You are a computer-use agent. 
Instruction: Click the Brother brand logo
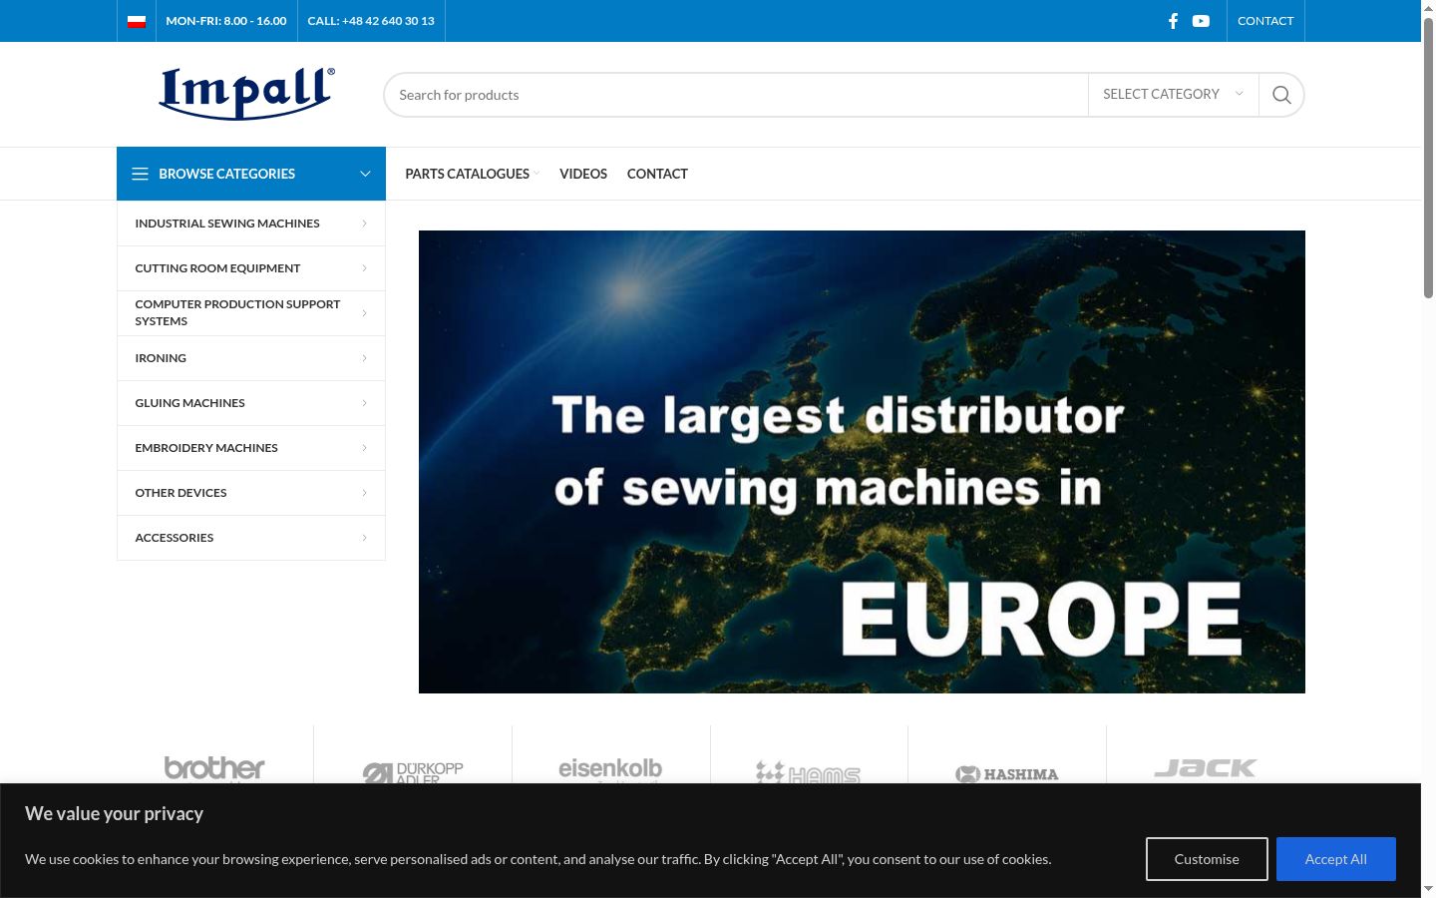(214, 768)
